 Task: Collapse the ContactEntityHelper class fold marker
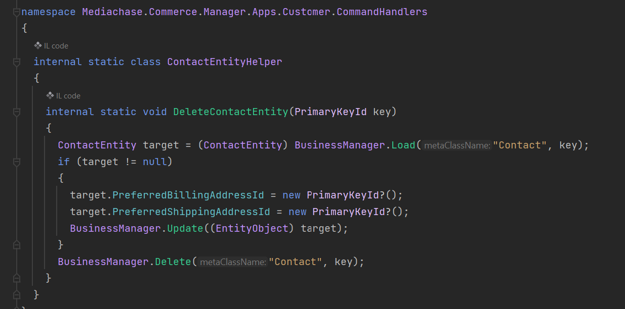(16, 62)
